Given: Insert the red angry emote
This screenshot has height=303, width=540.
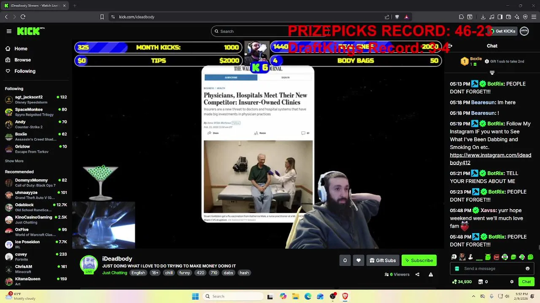Looking at the screenshot, I should [496, 257].
